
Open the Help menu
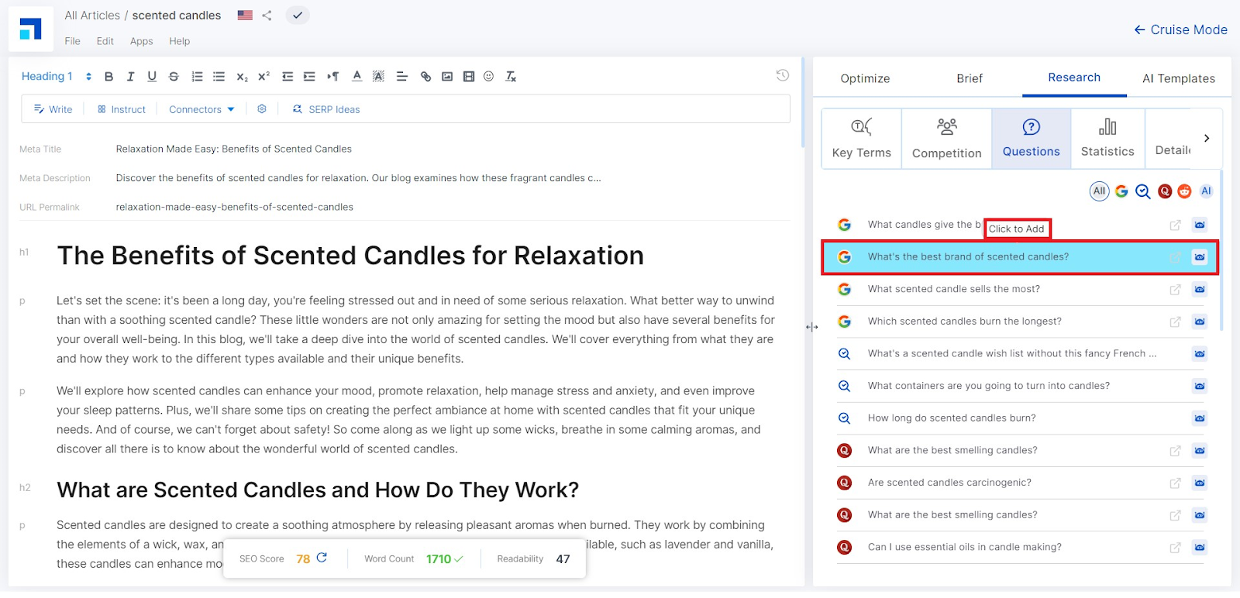coord(180,41)
